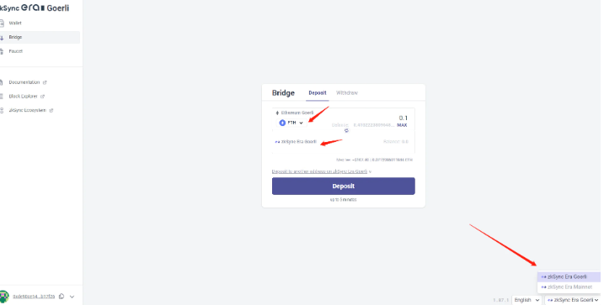Click the large Deposit button
The width and height of the screenshot is (604, 305).
click(x=343, y=186)
